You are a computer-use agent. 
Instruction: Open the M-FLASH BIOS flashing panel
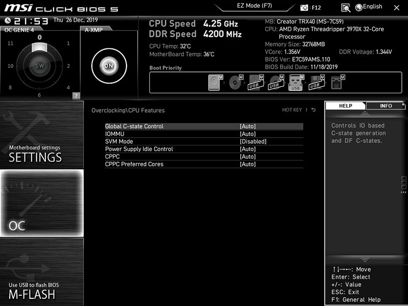point(42,271)
